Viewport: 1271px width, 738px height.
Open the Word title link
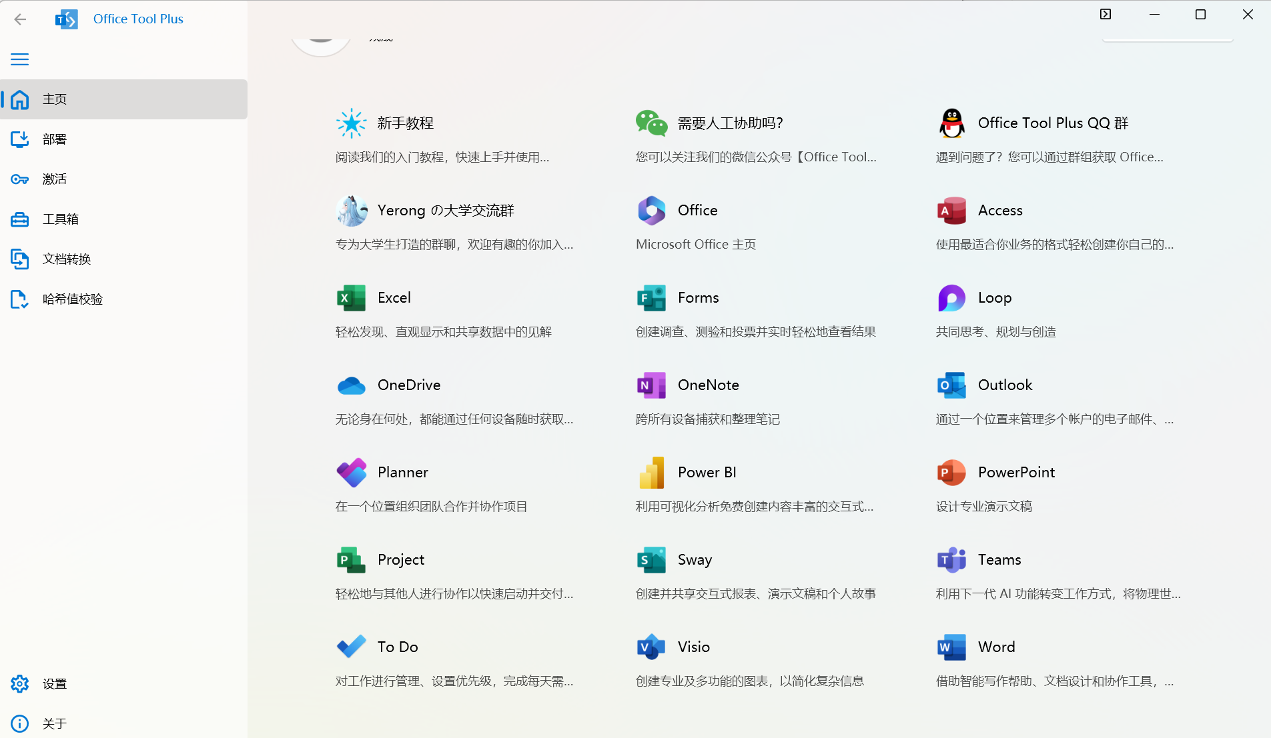click(997, 647)
